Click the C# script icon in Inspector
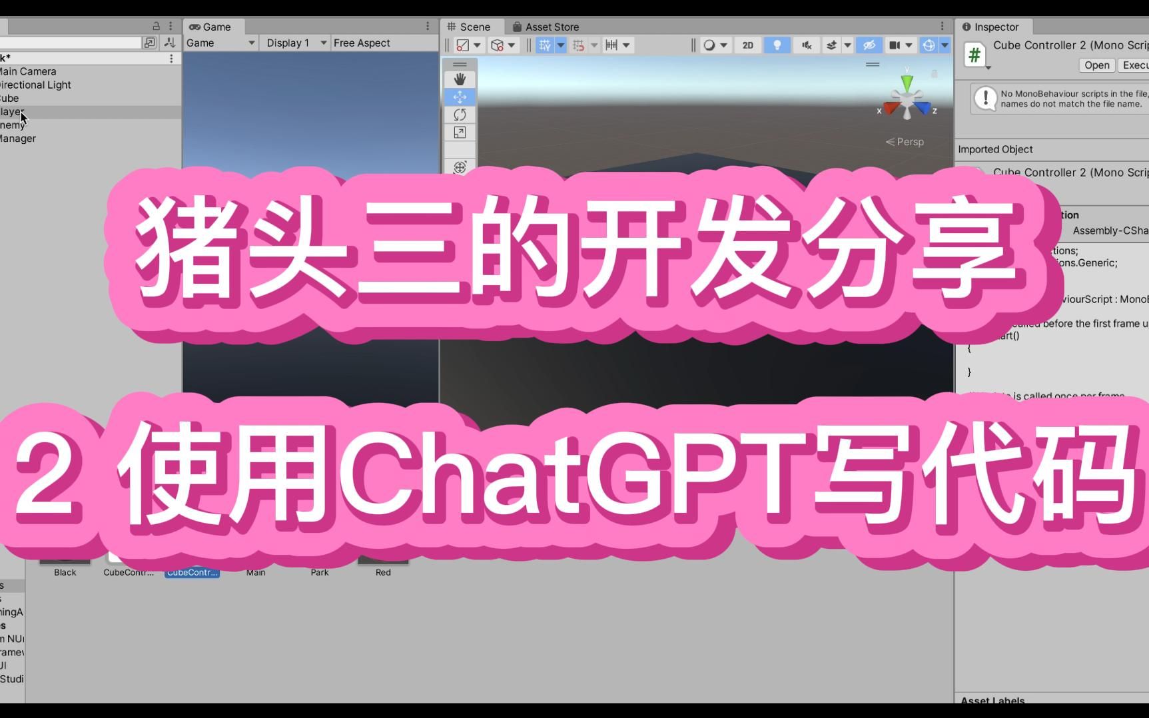 (x=974, y=55)
